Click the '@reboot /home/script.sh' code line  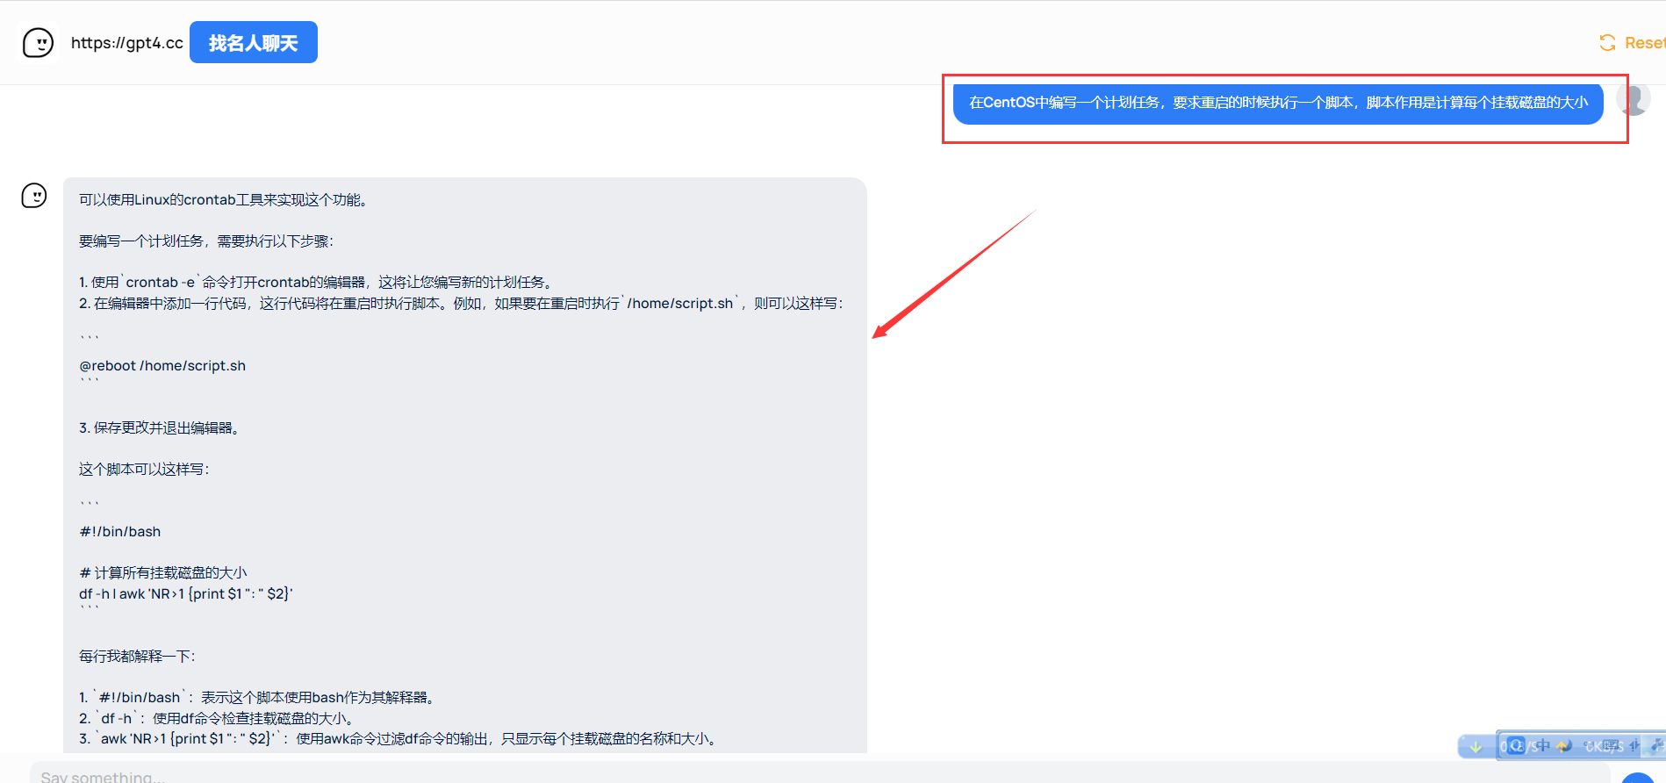click(x=162, y=366)
